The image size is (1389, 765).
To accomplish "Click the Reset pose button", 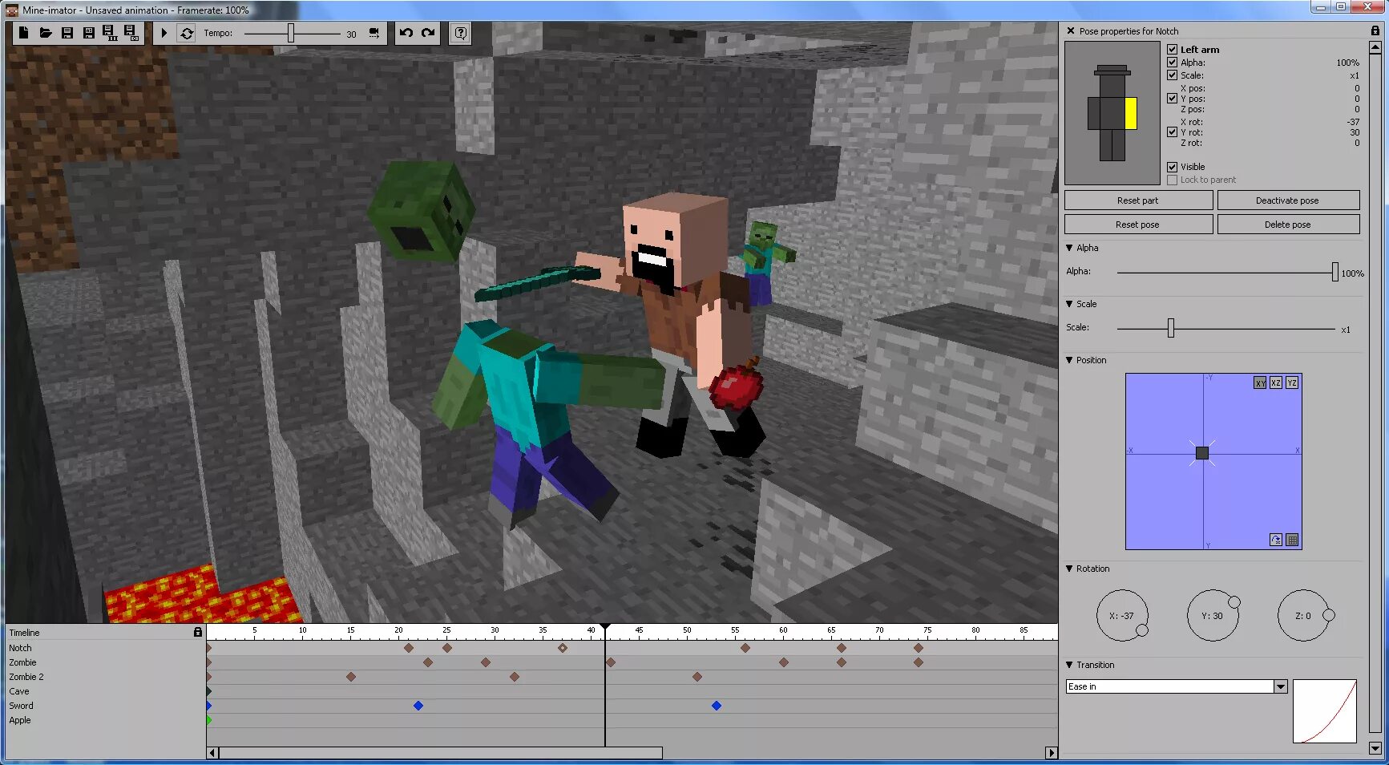I will 1138,225.
